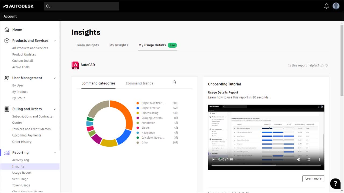The height and width of the screenshot is (193, 344).
Task: Click the Reporting chart icon
Action: (x=7, y=153)
